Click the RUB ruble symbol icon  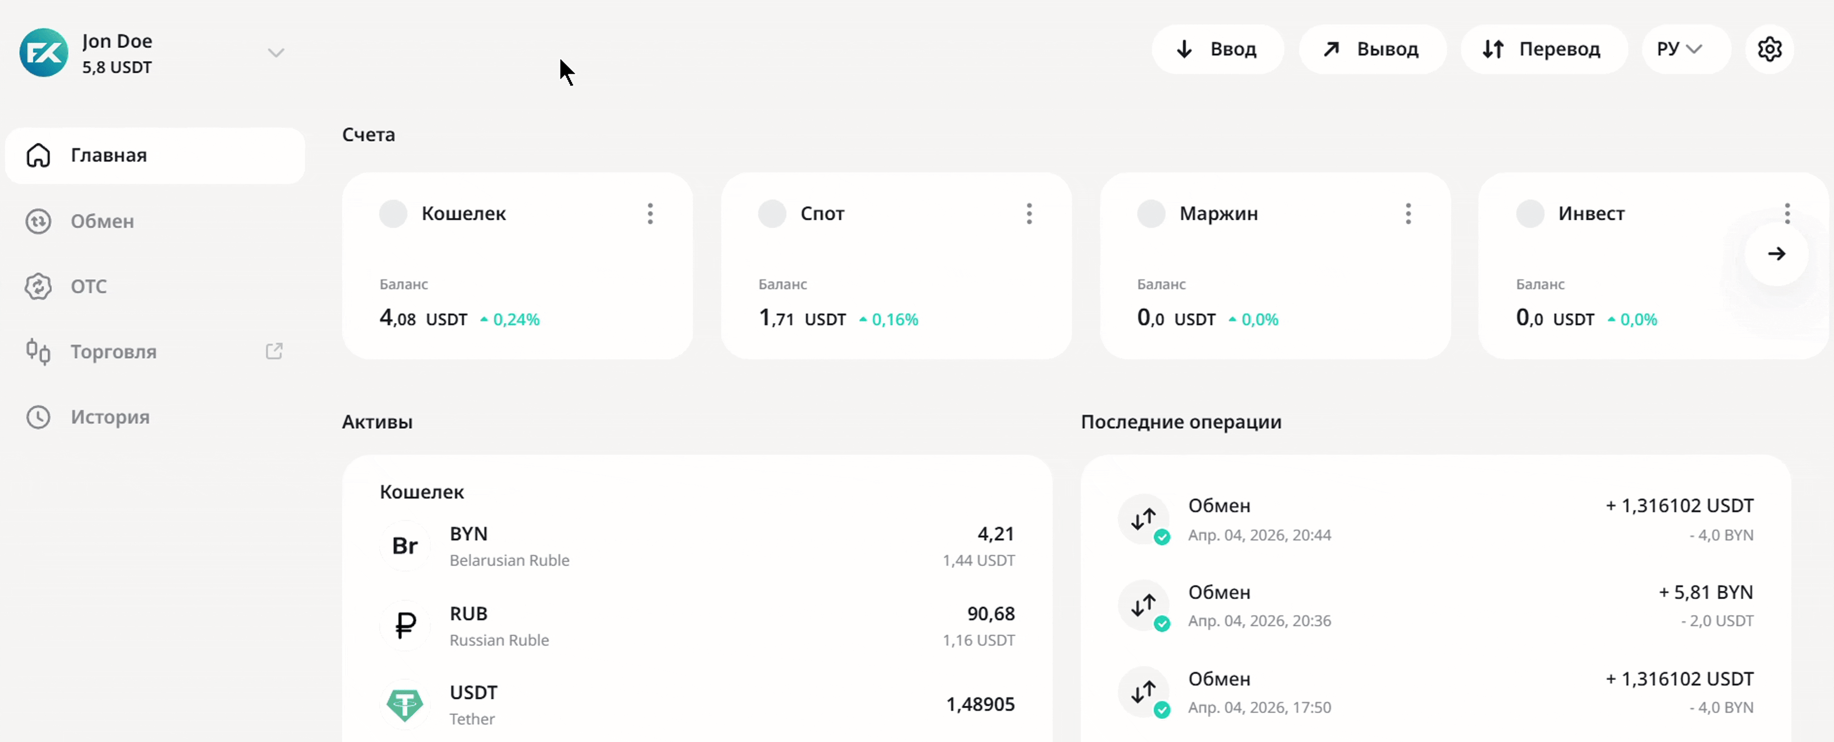[405, 625]
